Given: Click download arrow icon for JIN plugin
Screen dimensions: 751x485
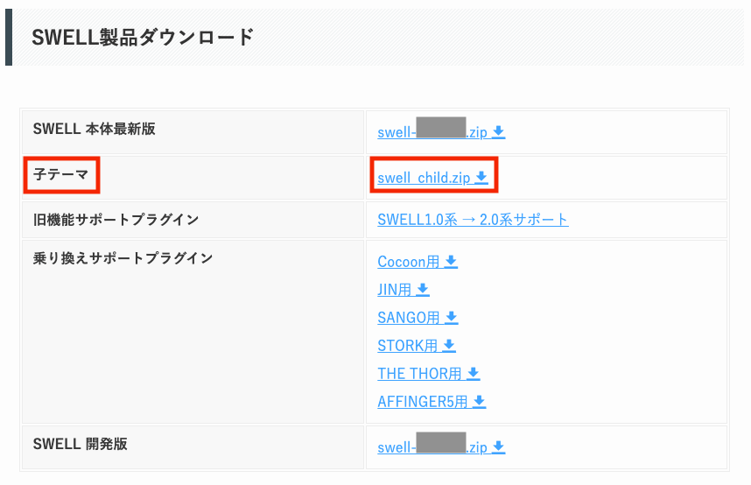Looking at the screenshot, I should (423, 289).
